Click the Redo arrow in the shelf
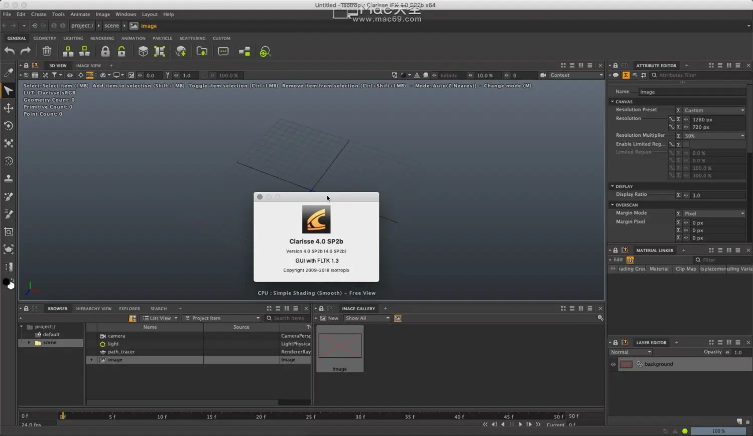This screenshot has width=753, height=436. tap(26, 51)
